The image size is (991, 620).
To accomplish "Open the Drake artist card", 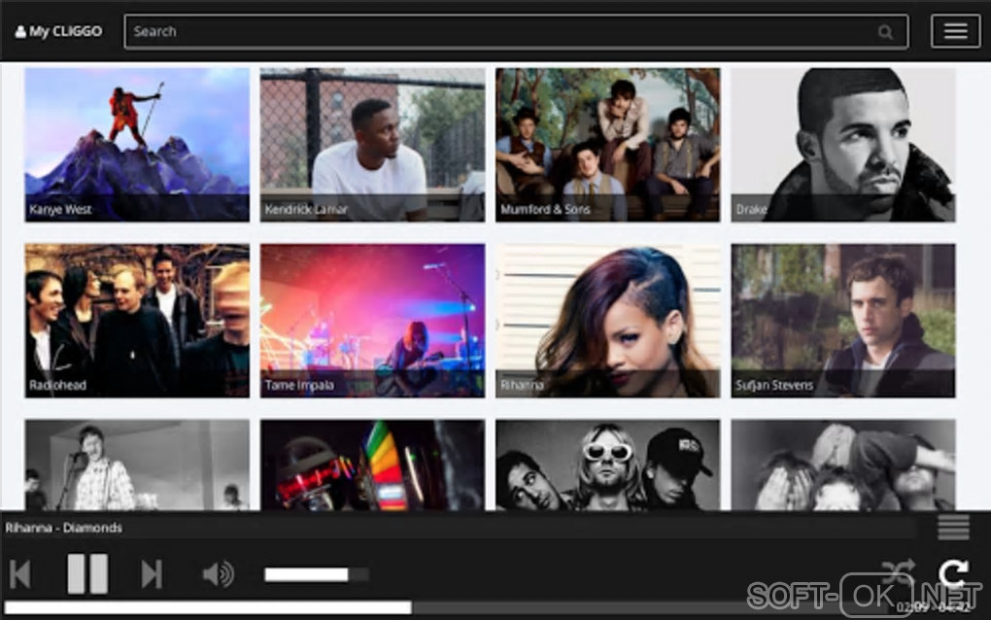I will [843, 145].
